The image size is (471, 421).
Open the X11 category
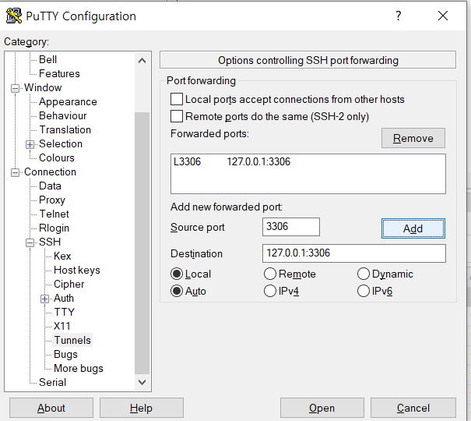pos(62,326)
